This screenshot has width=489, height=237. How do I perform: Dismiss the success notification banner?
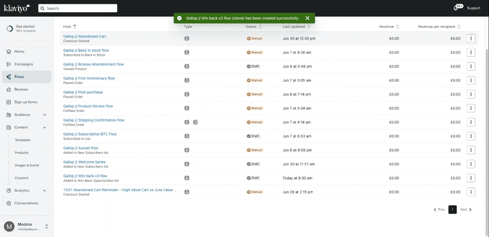(x=307, y=18)
